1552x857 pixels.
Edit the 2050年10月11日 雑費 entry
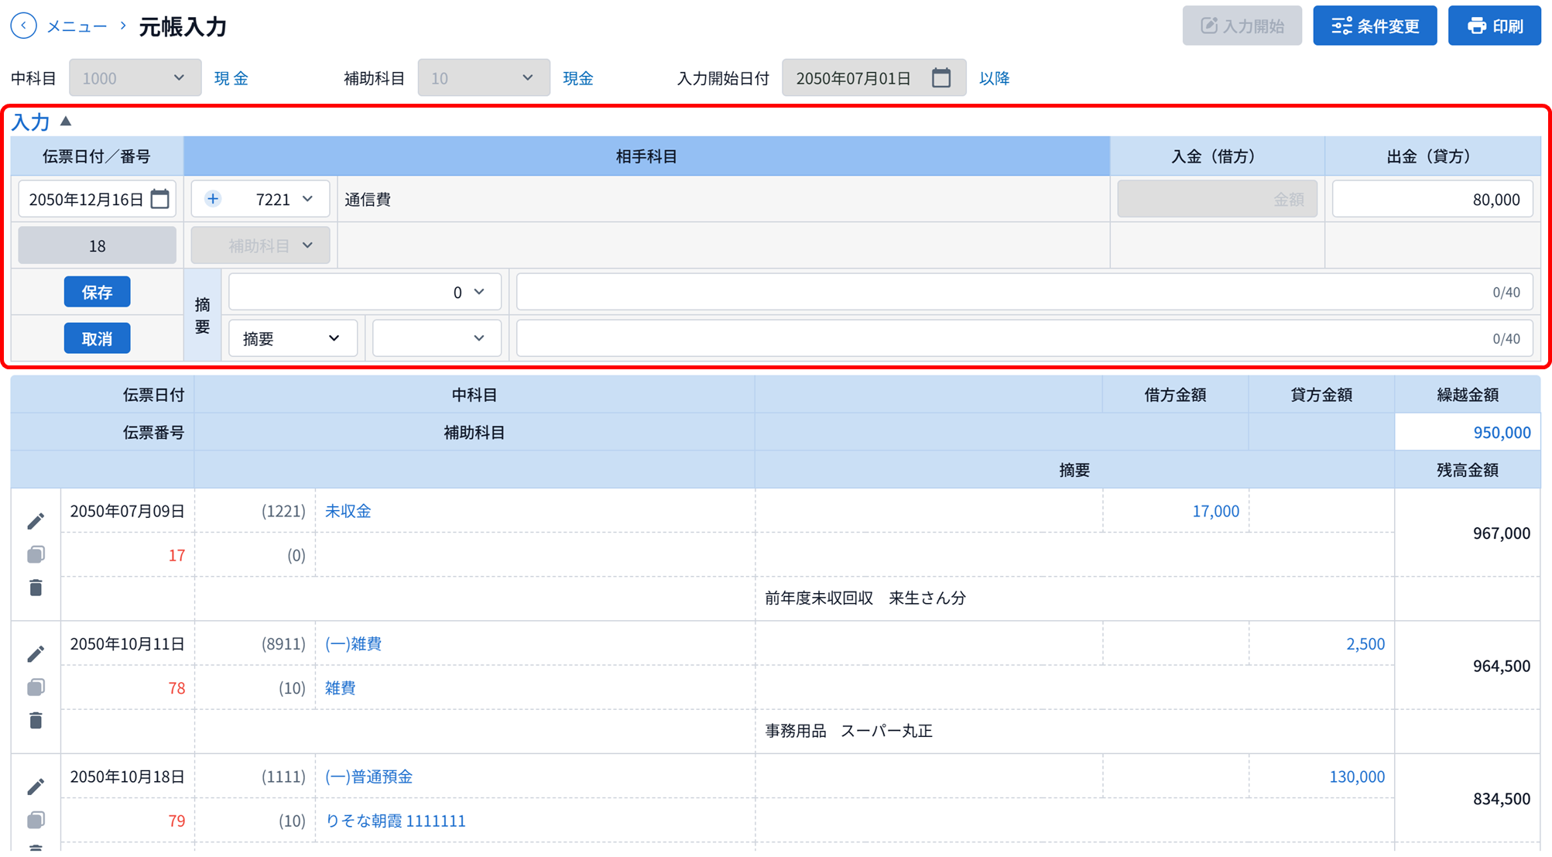pos(36,654)
